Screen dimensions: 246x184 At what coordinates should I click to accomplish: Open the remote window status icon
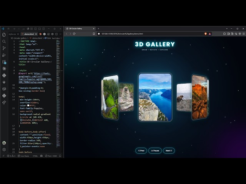(3, 156)
